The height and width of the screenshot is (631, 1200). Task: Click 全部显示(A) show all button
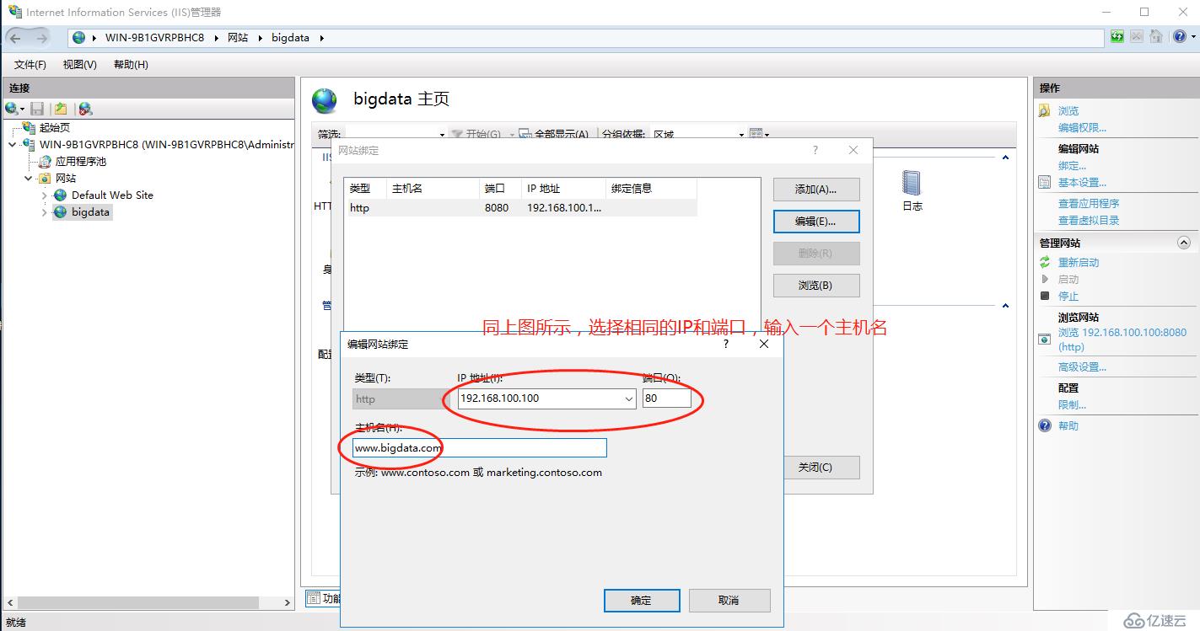pos(554,134)
